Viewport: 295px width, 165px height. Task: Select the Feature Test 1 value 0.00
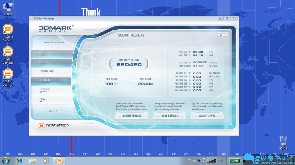pos(197,74)
